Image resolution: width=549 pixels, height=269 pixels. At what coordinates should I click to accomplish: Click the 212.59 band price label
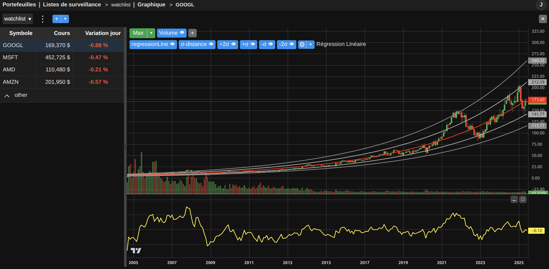pos(538,82)
